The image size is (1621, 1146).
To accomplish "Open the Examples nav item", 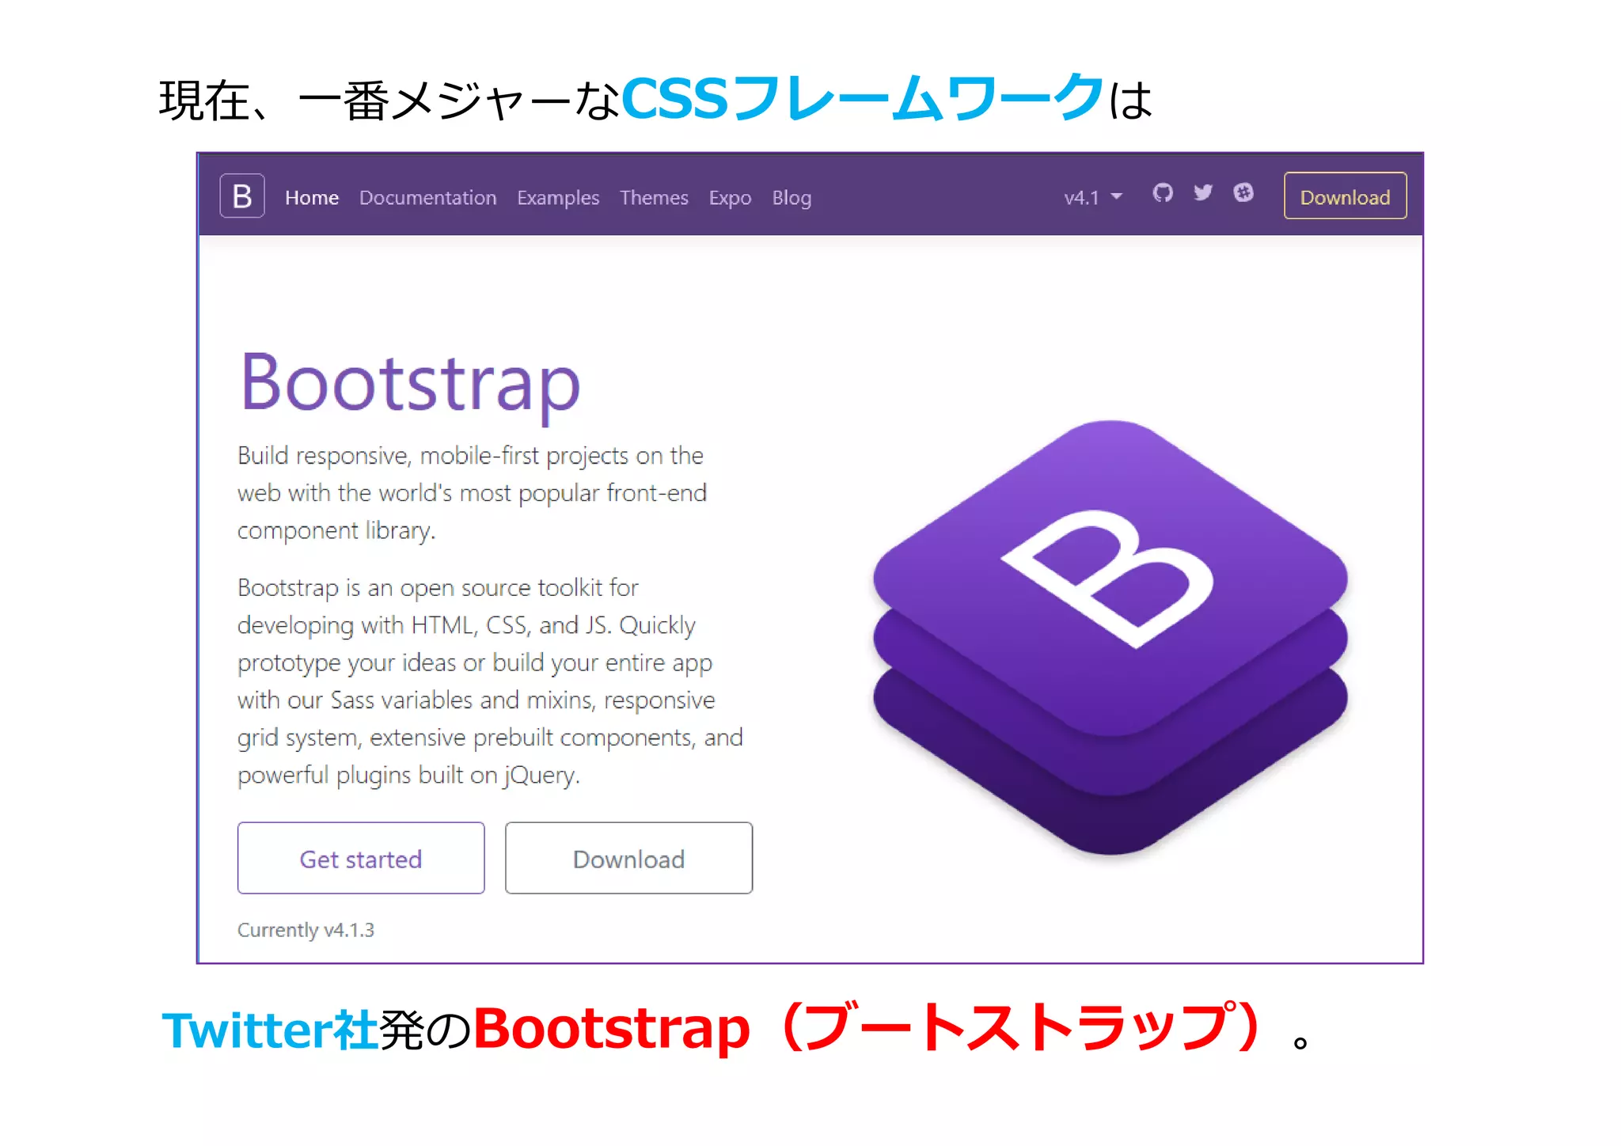I will coord(558,197).
